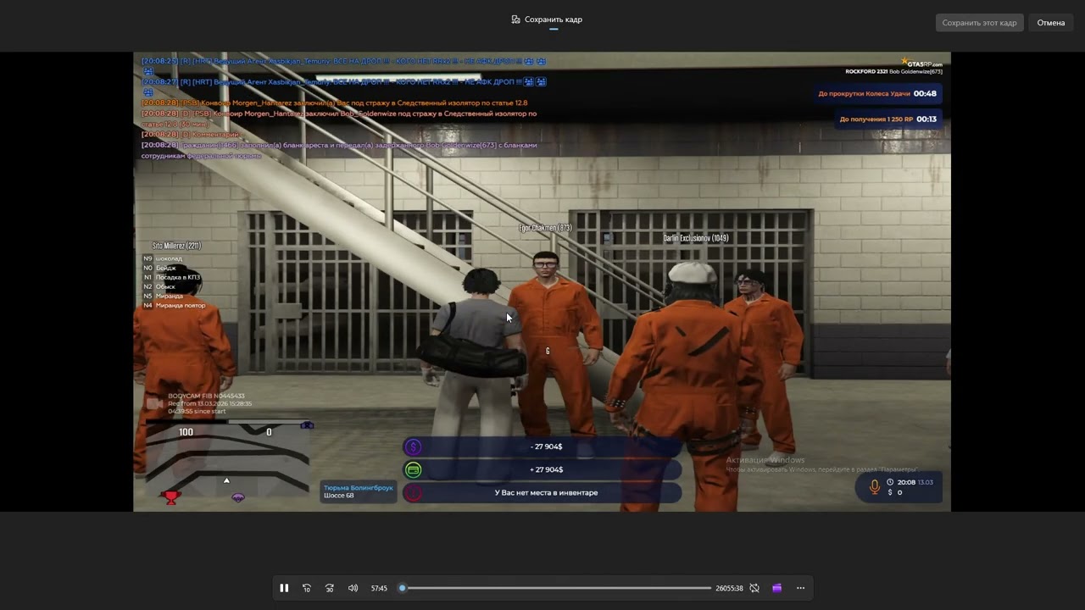Viewport: 1085px width, 610px height.
Task: Skip forward 30 seconds
Action: click(x=330, y=588)
